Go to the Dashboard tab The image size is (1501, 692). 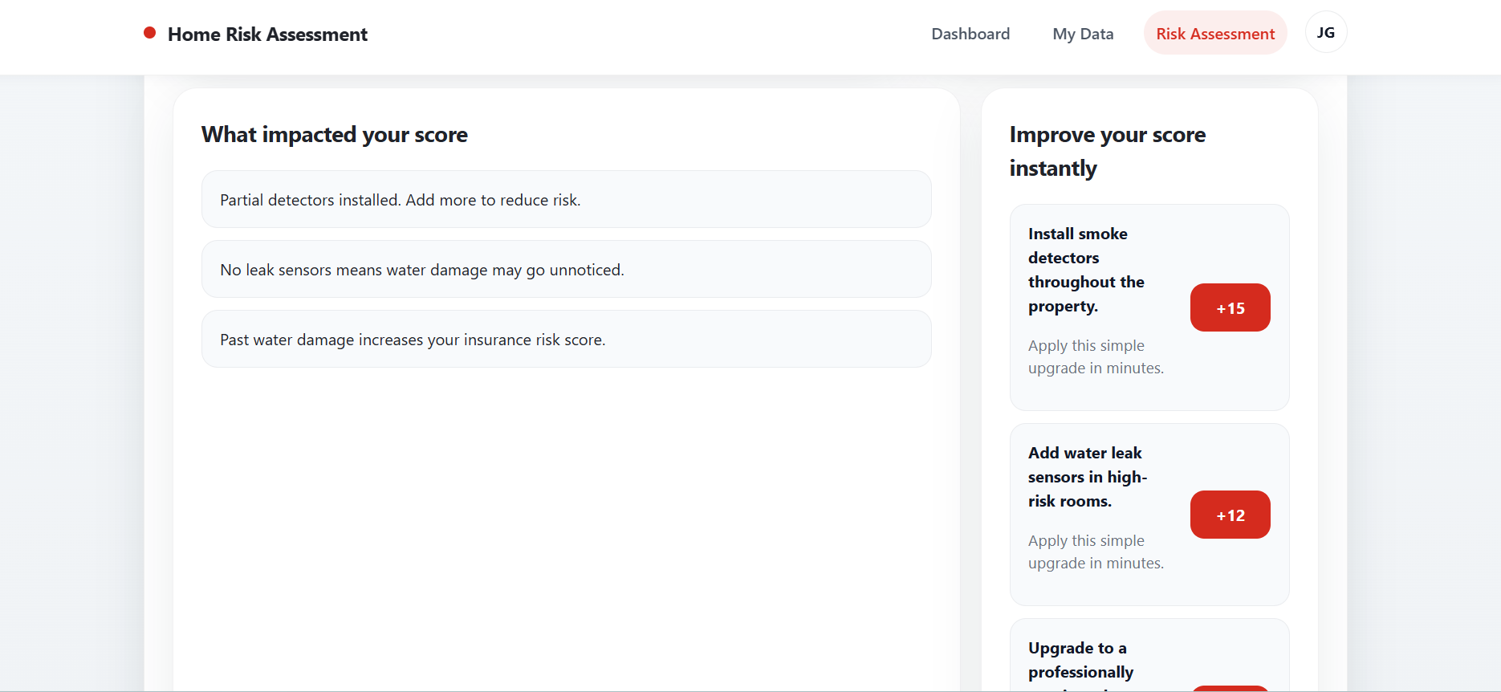coord(970,34)
